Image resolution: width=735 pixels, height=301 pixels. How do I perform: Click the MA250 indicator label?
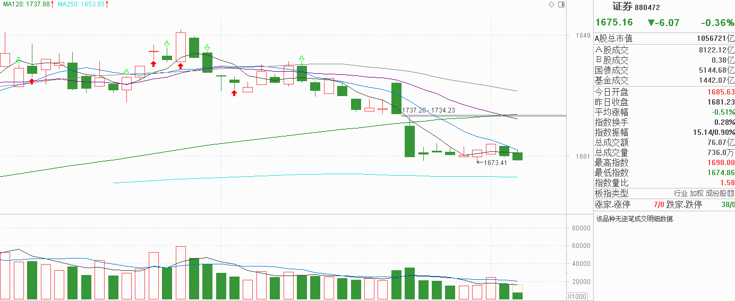[x=81, y=4]
